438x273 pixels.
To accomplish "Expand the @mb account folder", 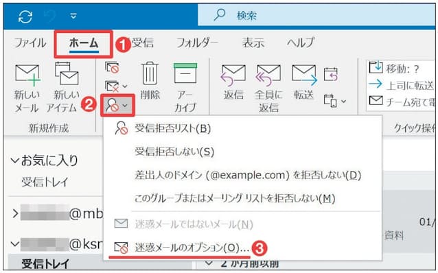I will (x=16, y=213).
